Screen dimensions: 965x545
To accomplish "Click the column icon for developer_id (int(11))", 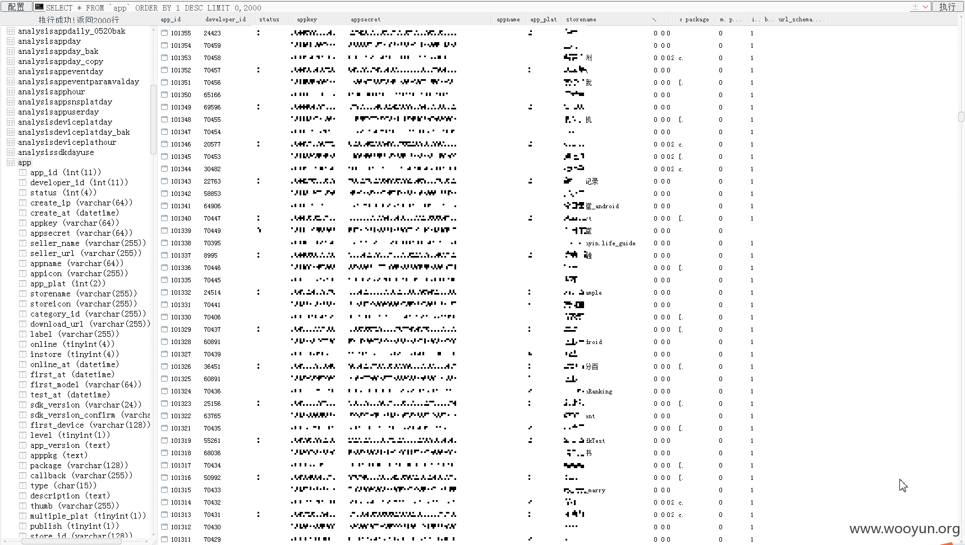I will tap(23, 182).
